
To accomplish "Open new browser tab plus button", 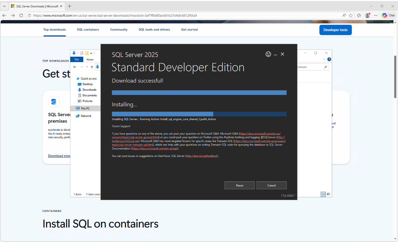I will [x=69, y=6].
